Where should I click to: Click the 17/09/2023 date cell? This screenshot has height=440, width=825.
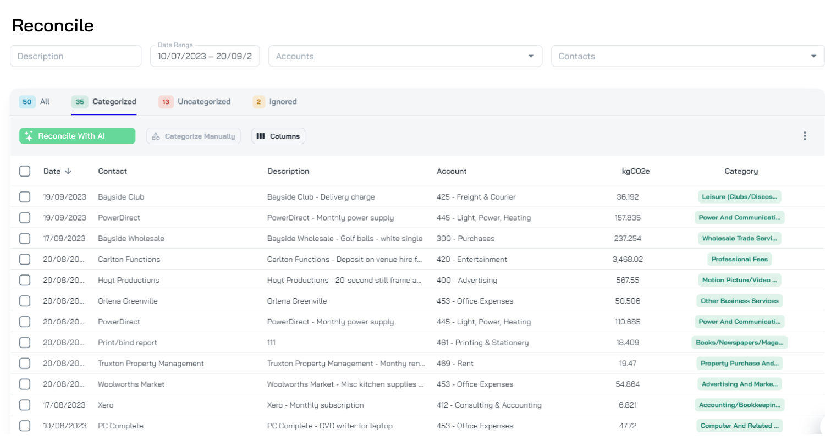click(64, 238)
